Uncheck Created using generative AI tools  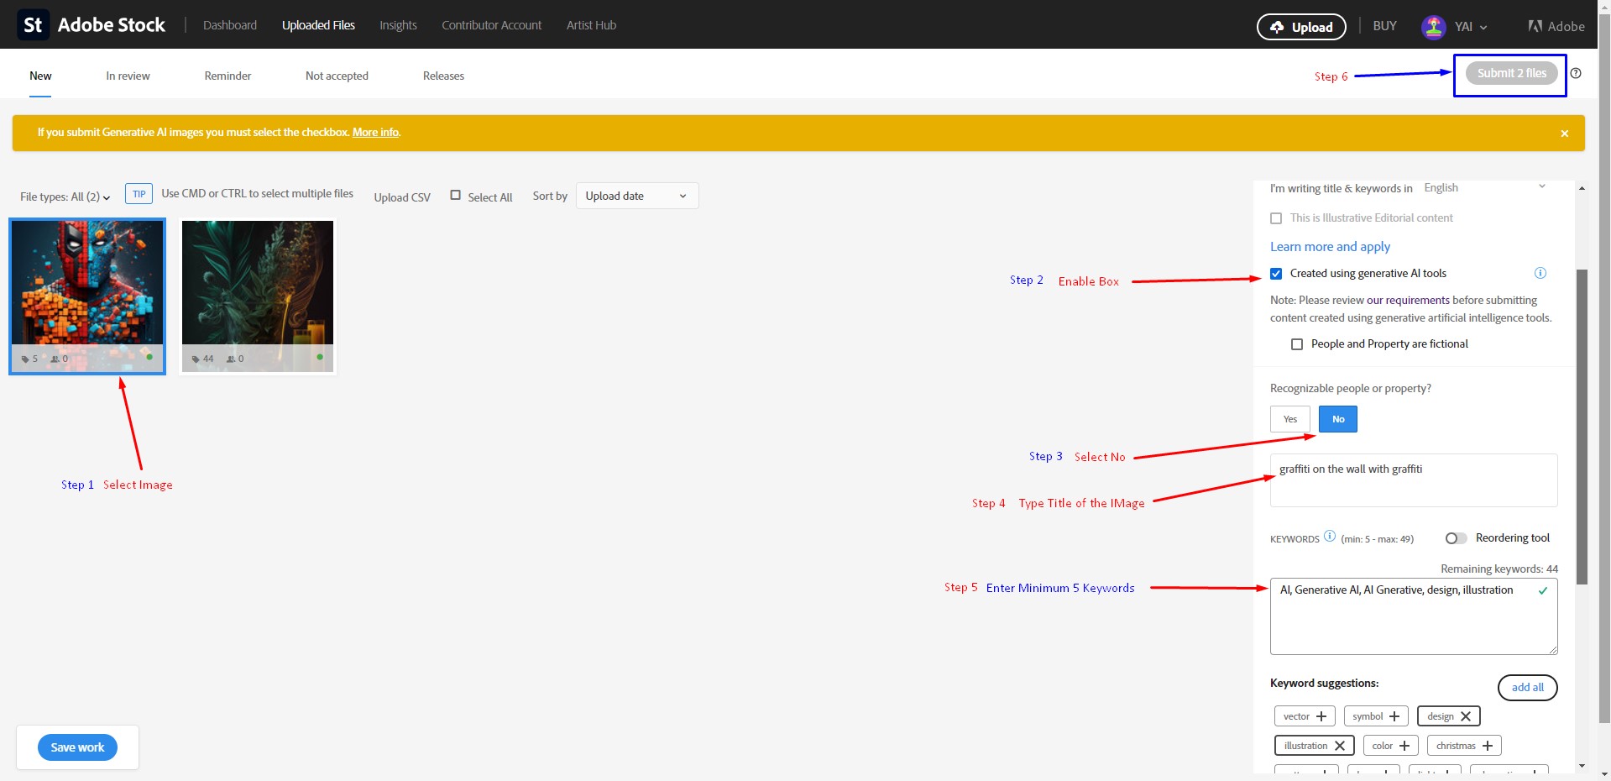click(1276, 274)
